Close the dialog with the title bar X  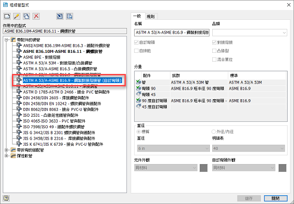(288, 5)
